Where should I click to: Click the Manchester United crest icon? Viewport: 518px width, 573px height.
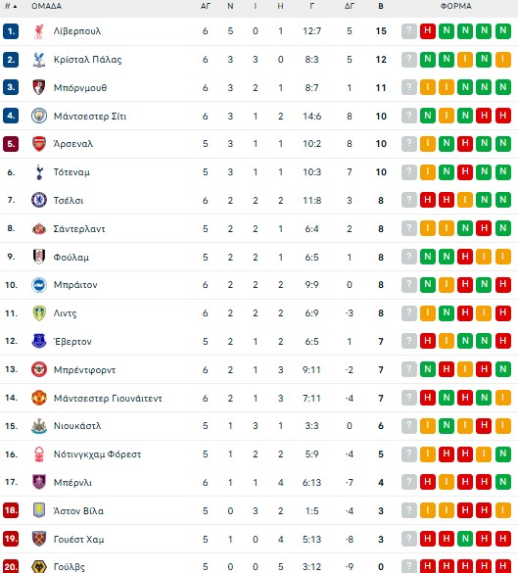point(39,398)
